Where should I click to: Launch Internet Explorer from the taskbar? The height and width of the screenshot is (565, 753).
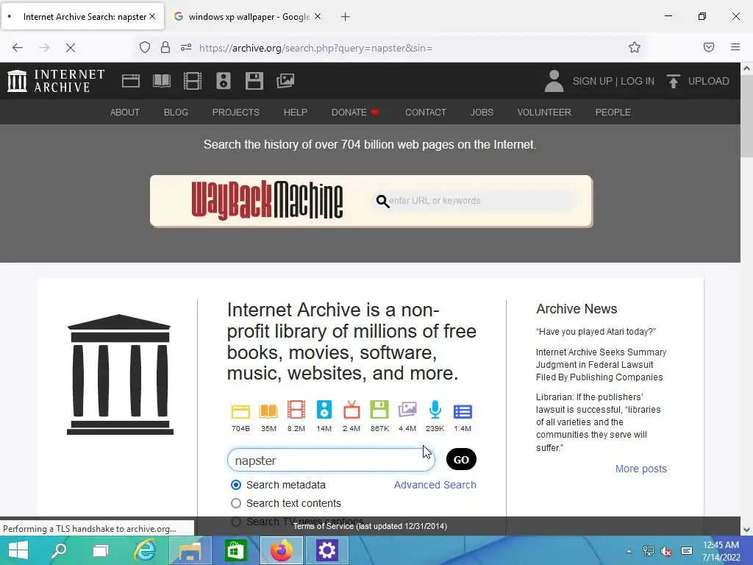click(145, 550)
